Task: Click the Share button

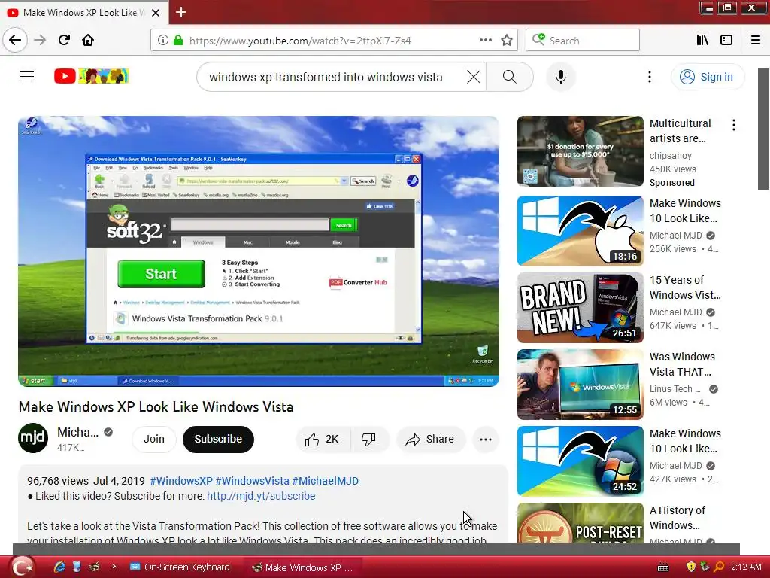Action: click(429, 439)
